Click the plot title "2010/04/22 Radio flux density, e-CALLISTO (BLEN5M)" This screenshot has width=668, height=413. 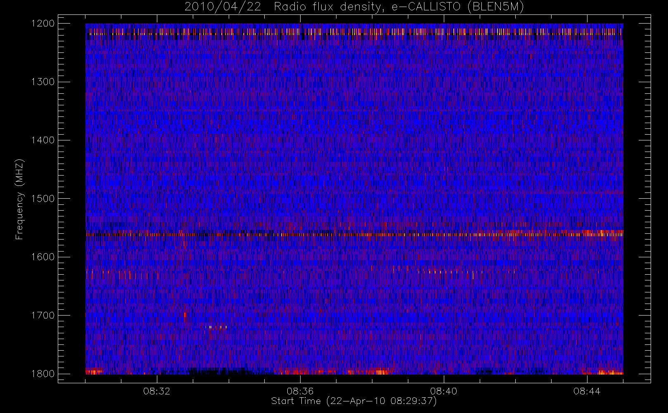point(354,7)
